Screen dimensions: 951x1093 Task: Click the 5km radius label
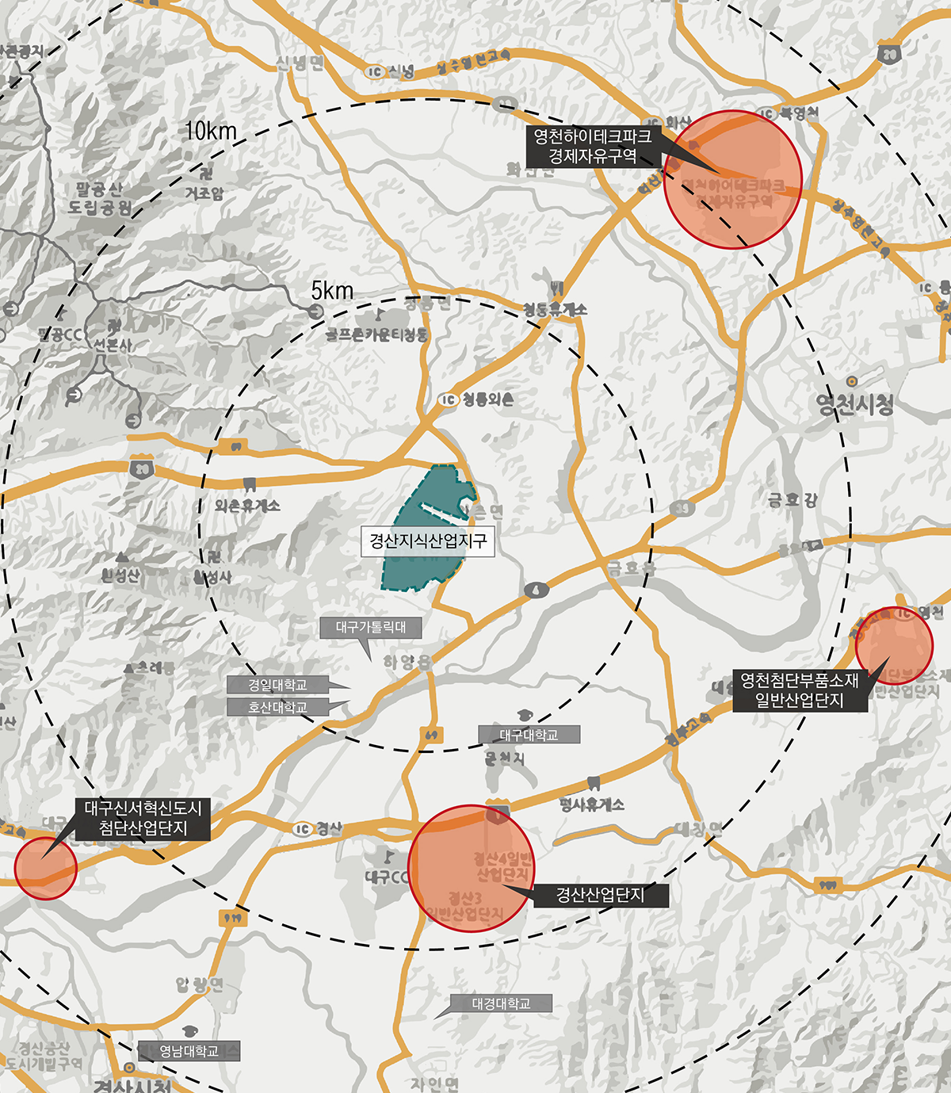332,291
